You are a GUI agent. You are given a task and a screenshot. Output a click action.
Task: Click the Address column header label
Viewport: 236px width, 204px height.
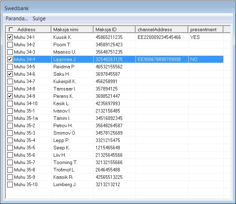tap(26, 29)
